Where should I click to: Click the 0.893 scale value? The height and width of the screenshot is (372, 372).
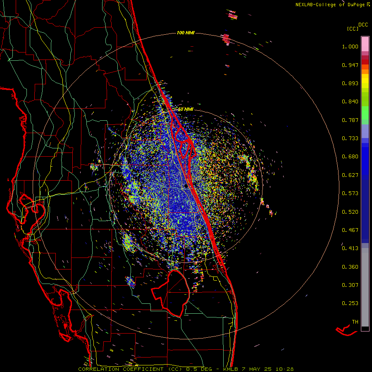tap(350, 83)
